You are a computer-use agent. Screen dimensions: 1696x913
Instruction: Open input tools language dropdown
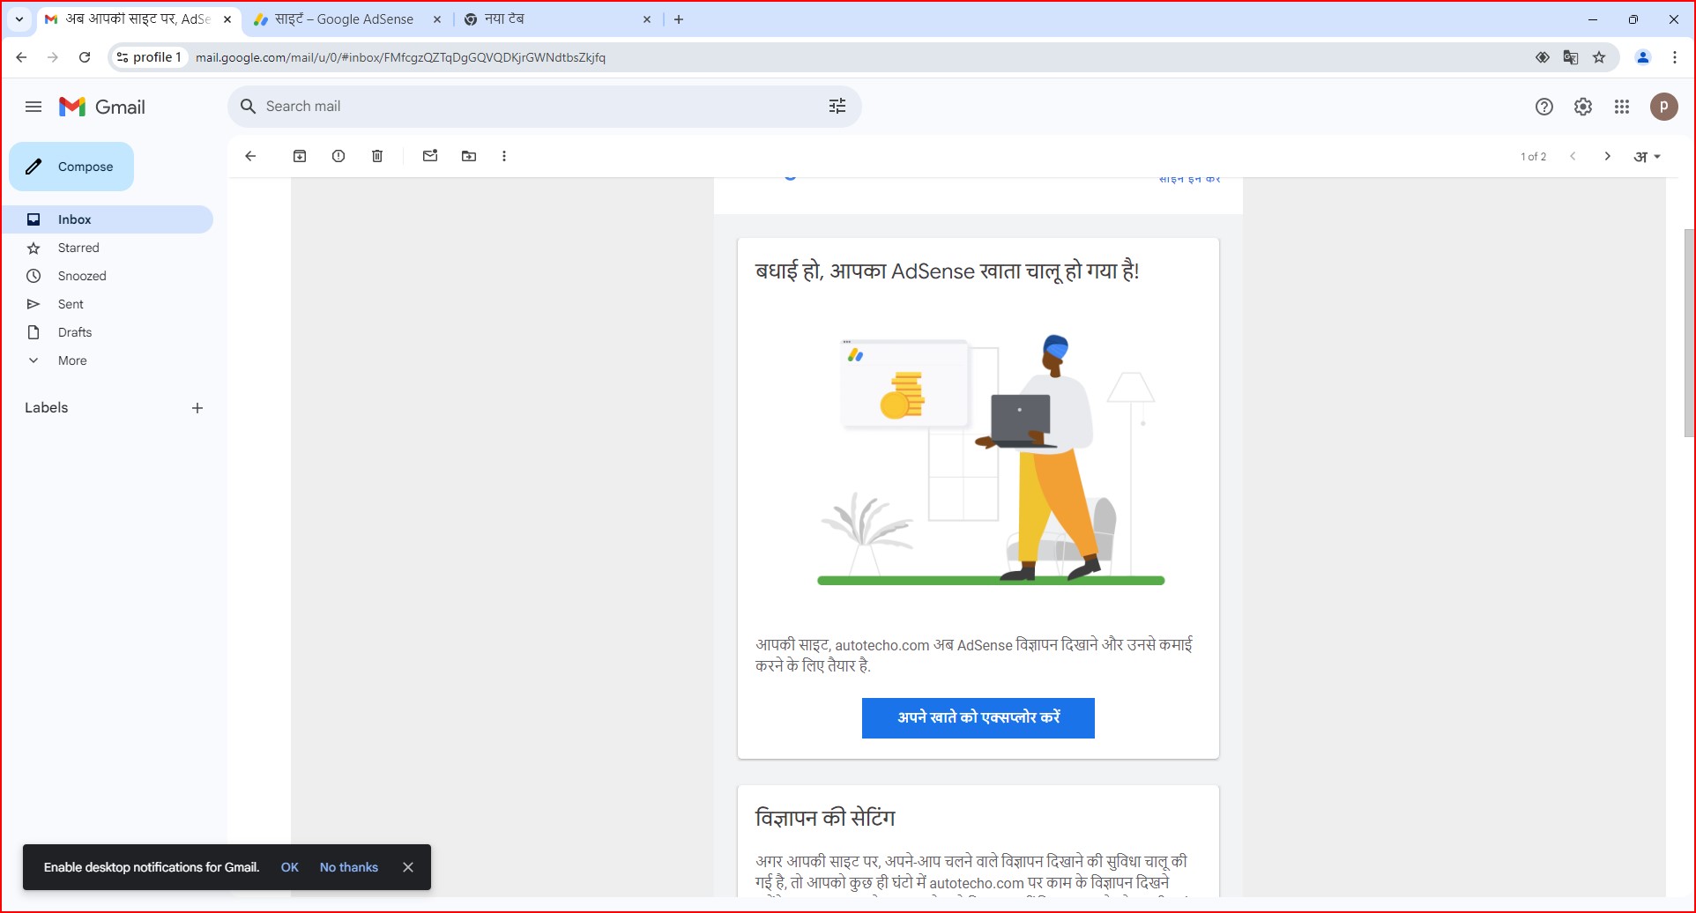coord(1648,157)
